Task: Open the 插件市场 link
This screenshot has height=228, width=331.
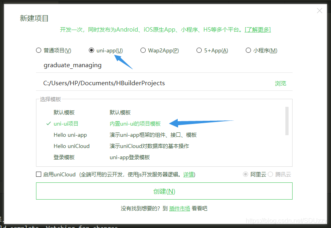Action: (180, 208)
